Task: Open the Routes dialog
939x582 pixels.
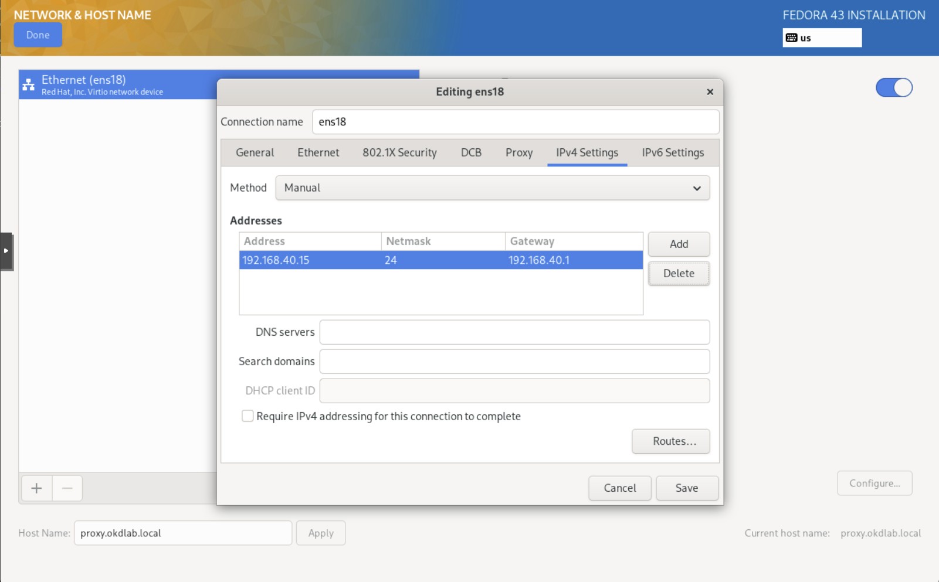Action: pos(670,441)
